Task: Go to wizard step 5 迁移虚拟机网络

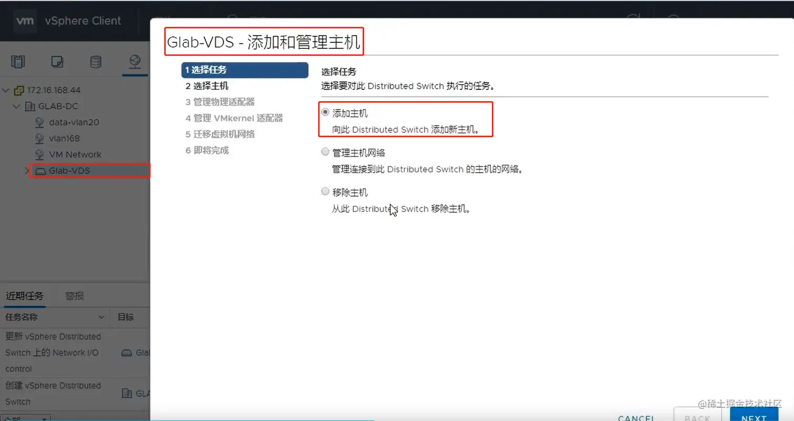Action: 220,134
